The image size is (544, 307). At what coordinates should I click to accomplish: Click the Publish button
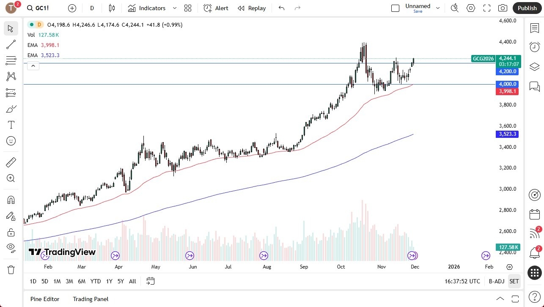[527, 8]
